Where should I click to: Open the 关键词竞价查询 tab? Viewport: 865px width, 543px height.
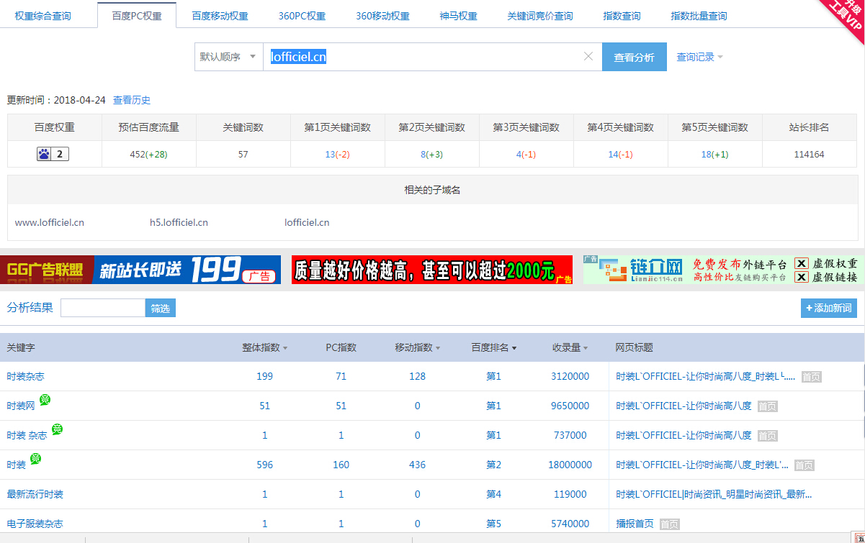tap(540, 16)
